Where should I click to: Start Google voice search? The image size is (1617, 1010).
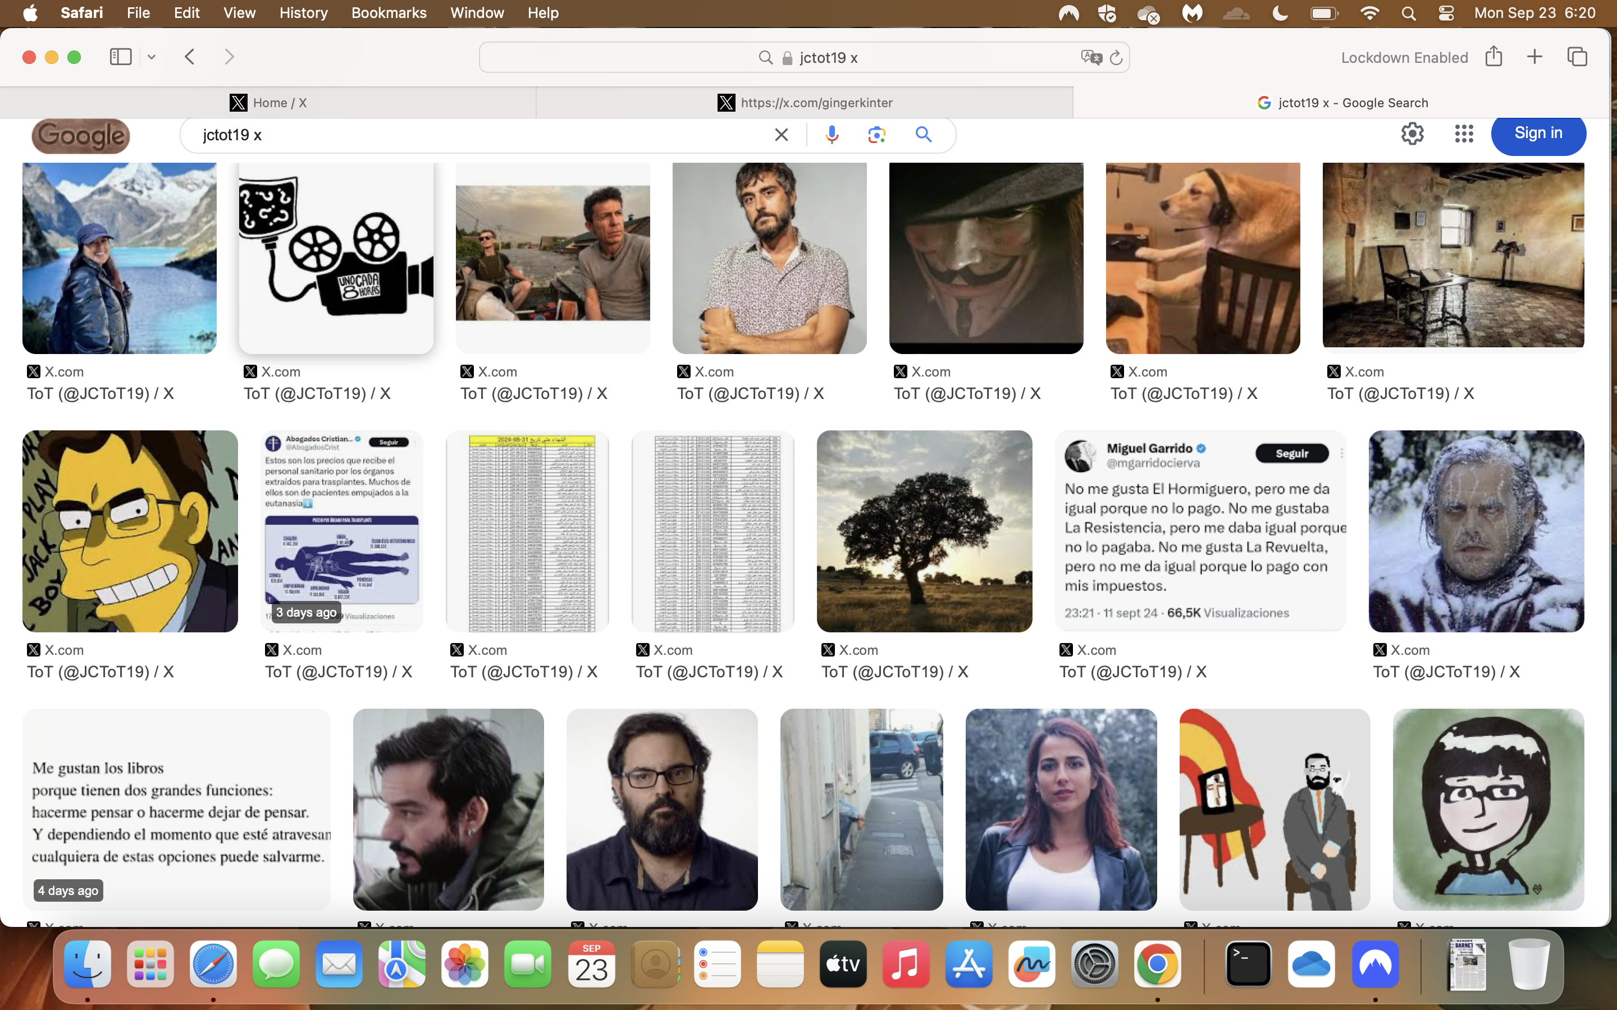[832, 135]
